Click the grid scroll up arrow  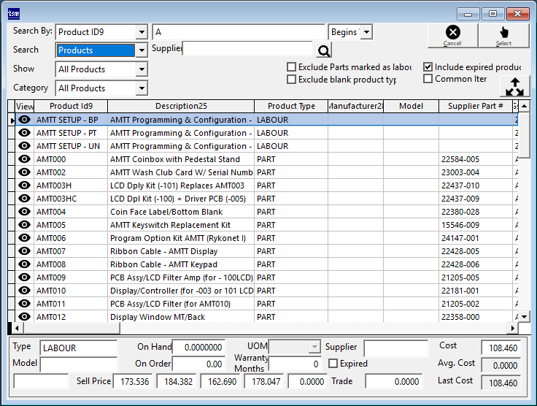[x=525, y=107]
